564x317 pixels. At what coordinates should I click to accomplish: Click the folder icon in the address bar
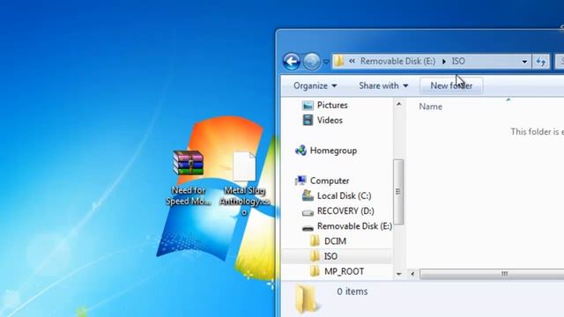[x=338, y=61]
